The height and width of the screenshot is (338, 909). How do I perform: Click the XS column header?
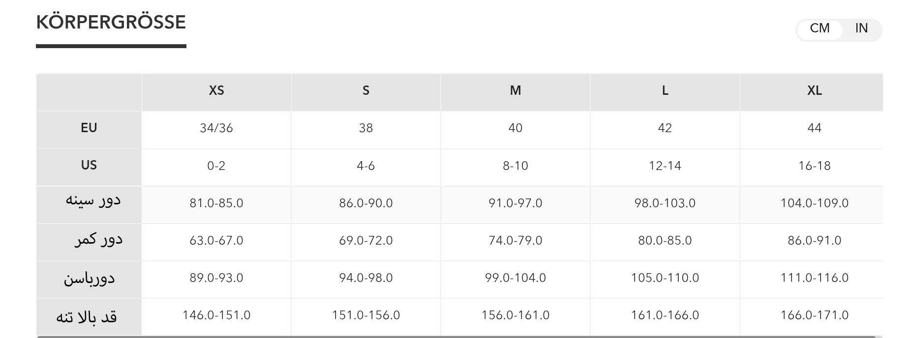[216, 91]
